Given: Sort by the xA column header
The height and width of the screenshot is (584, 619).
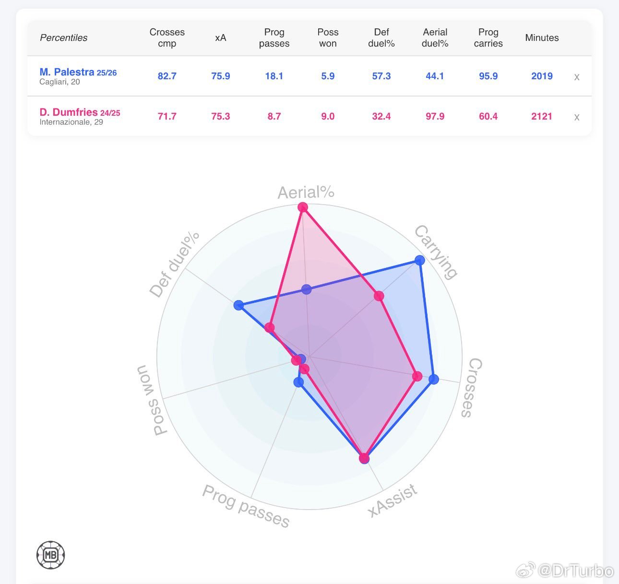Looking at the screenshot, I should click(221, 37).
